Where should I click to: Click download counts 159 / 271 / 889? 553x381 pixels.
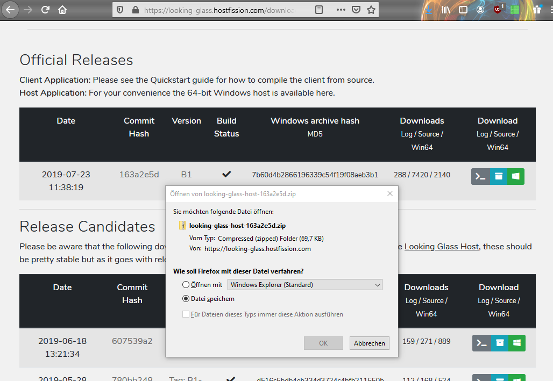[x=427, y=341]
